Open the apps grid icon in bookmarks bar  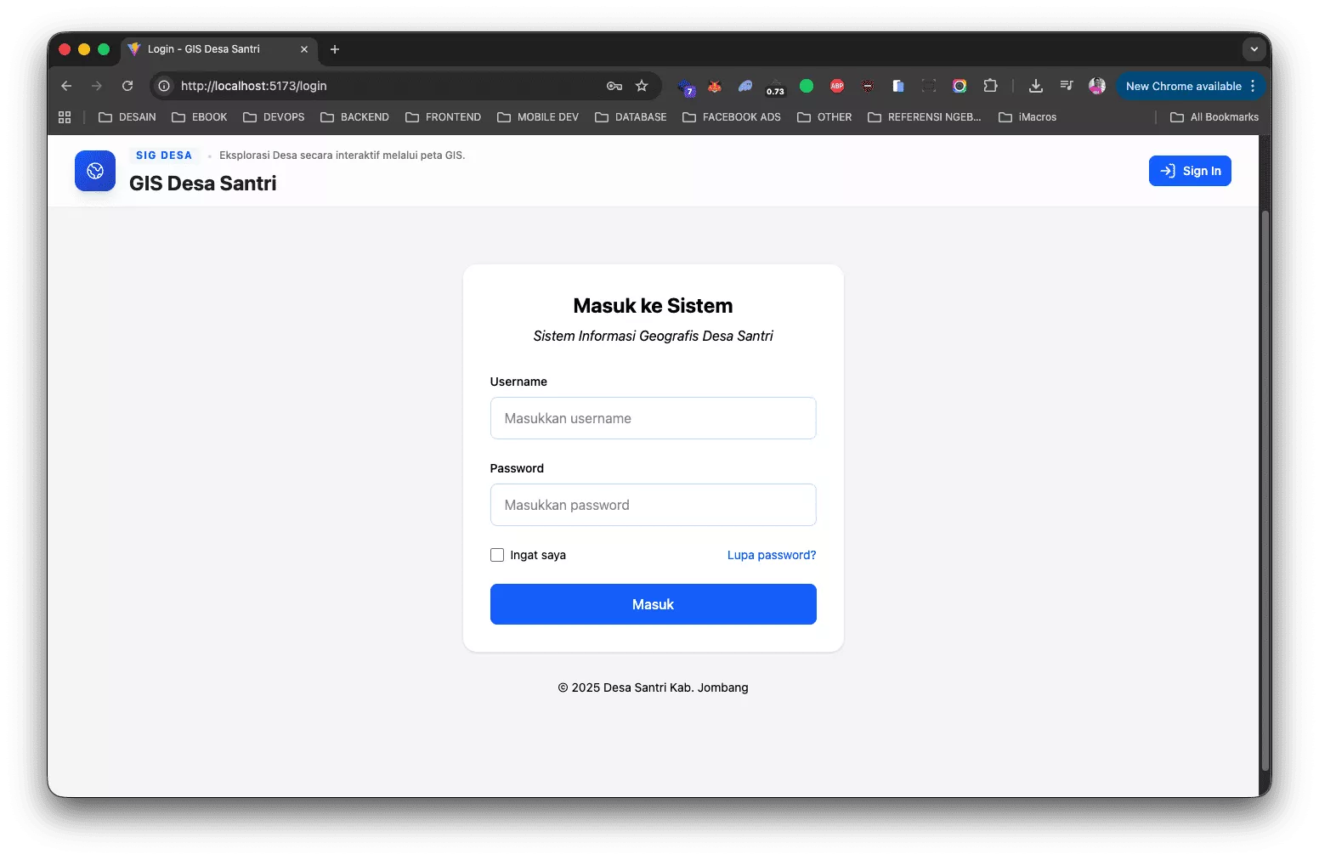[65, 117]
